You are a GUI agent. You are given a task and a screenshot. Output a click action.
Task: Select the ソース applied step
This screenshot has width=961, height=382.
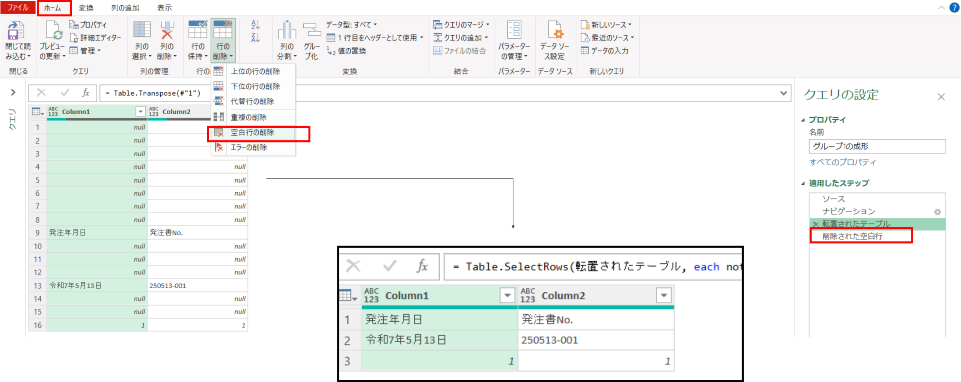coord(877,199)
